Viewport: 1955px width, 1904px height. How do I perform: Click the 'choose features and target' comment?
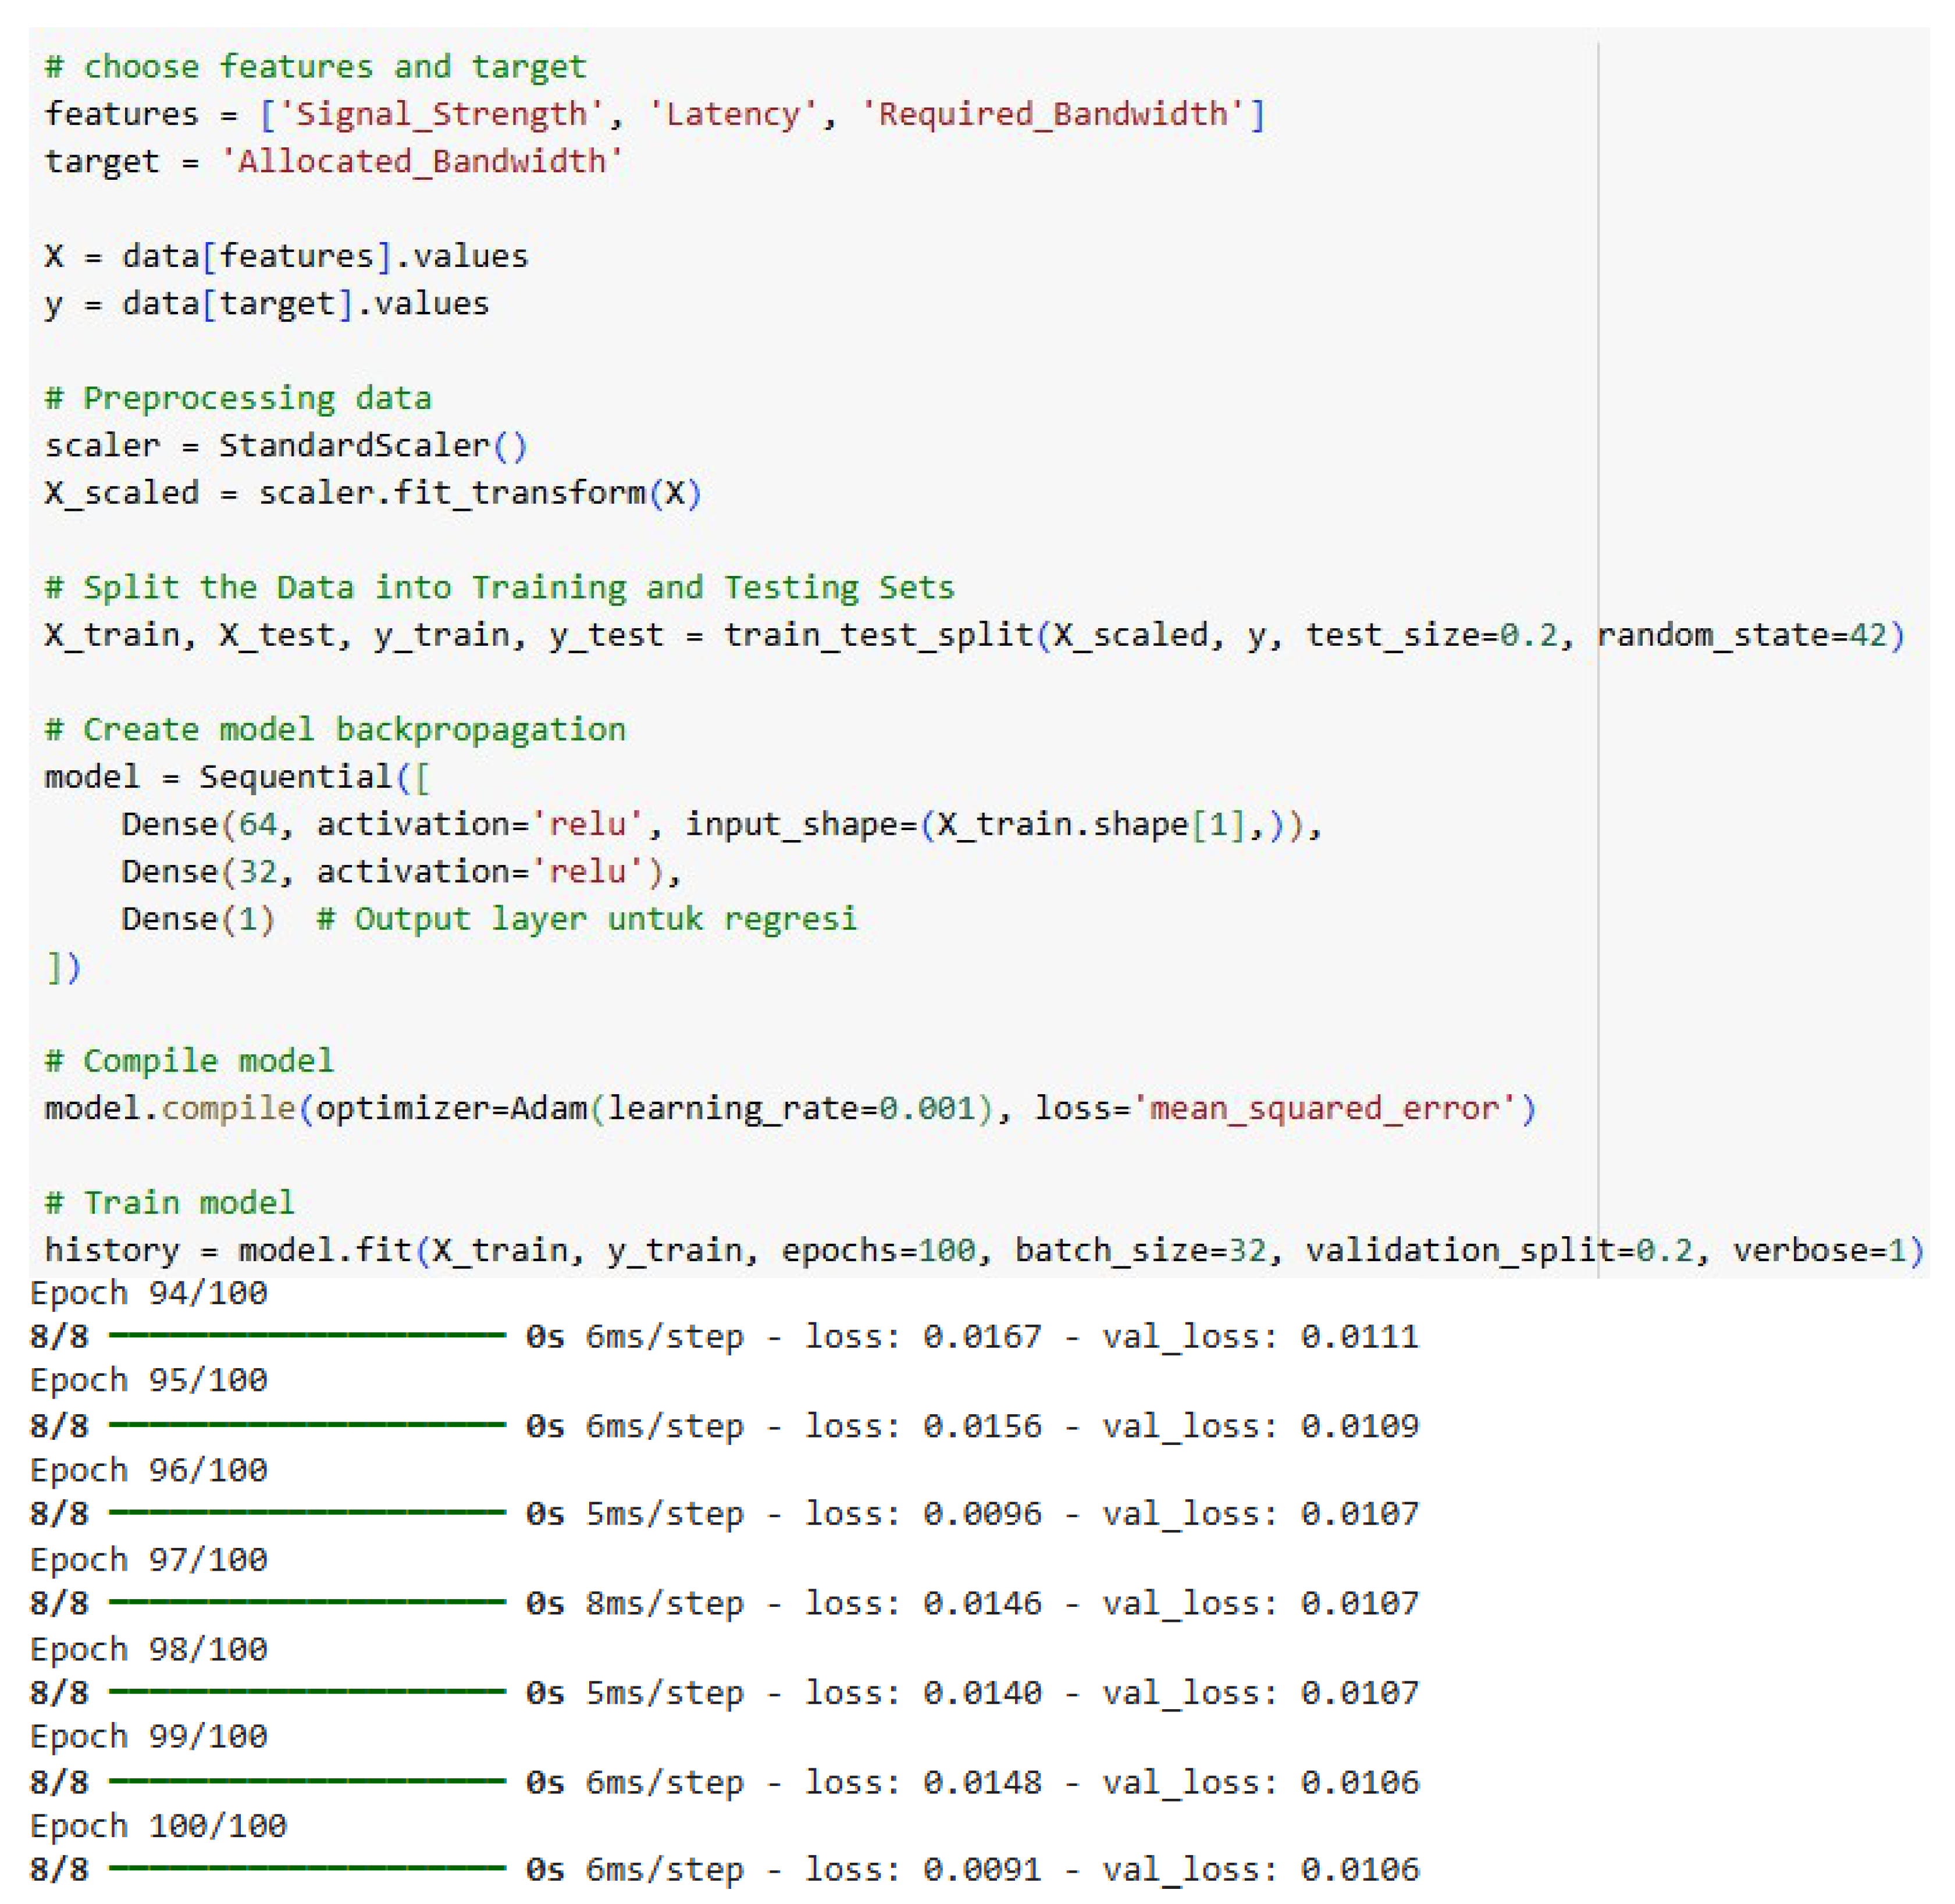pos(315,67)
